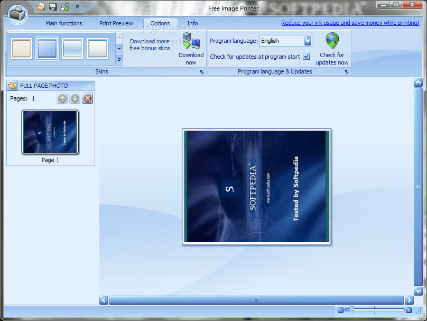This screenshot has height=321, width=427.
Task: Click the horizontal scrollbar right arrow
Action: pos(409,300)
